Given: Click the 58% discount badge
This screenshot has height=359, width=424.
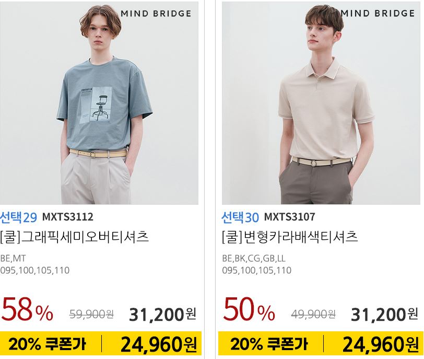Looking at the screenshot, I should tap(27, 309).
